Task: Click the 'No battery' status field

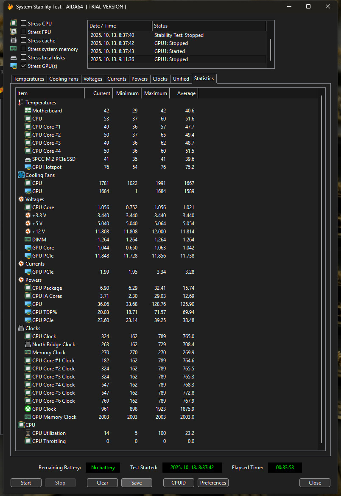Action: pyautogui.click(x=103, y=468)
